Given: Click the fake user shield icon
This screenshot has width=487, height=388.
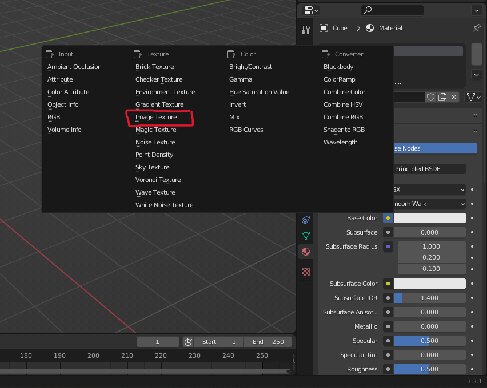Looking at the screenshot, I should pos(431,97).
